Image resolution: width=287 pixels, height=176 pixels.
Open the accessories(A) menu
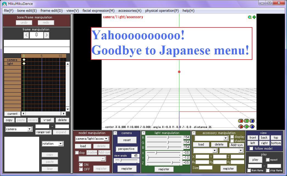coord(130,11)
